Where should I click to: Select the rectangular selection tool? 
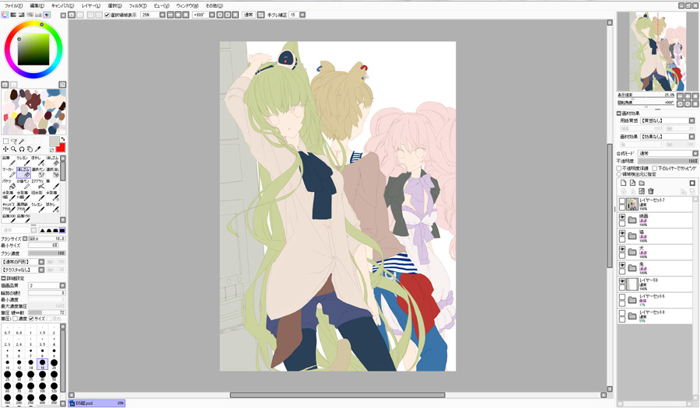pyautogui.click(x=5, y=141)
